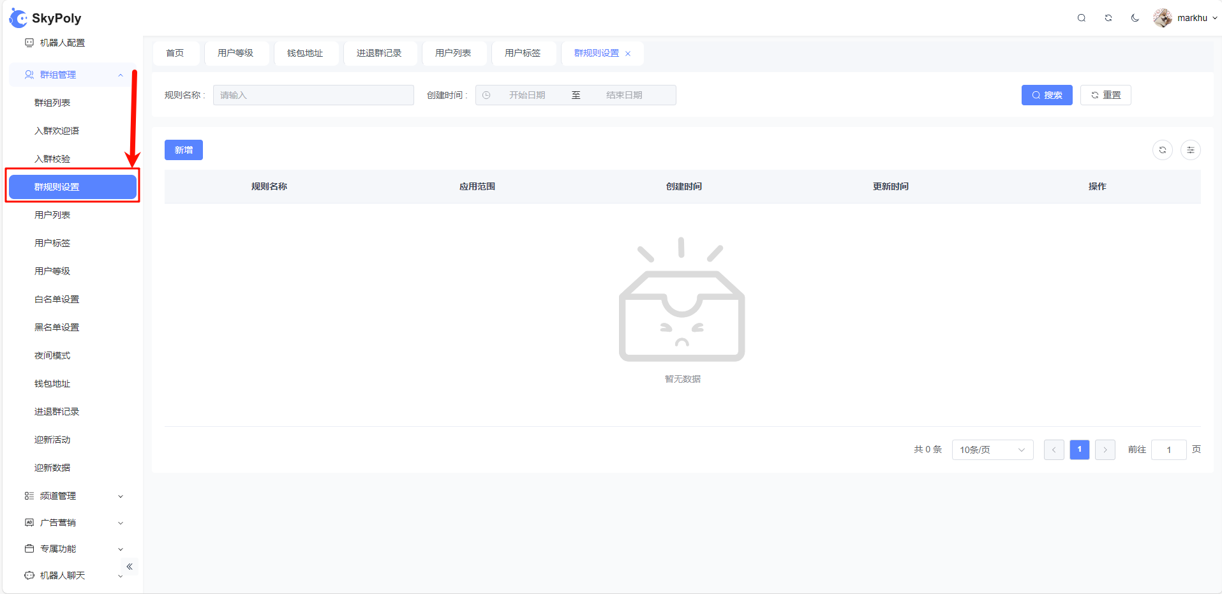
Task: Switch to the 钱包地址 tab
Action: (x=304, y=53)
